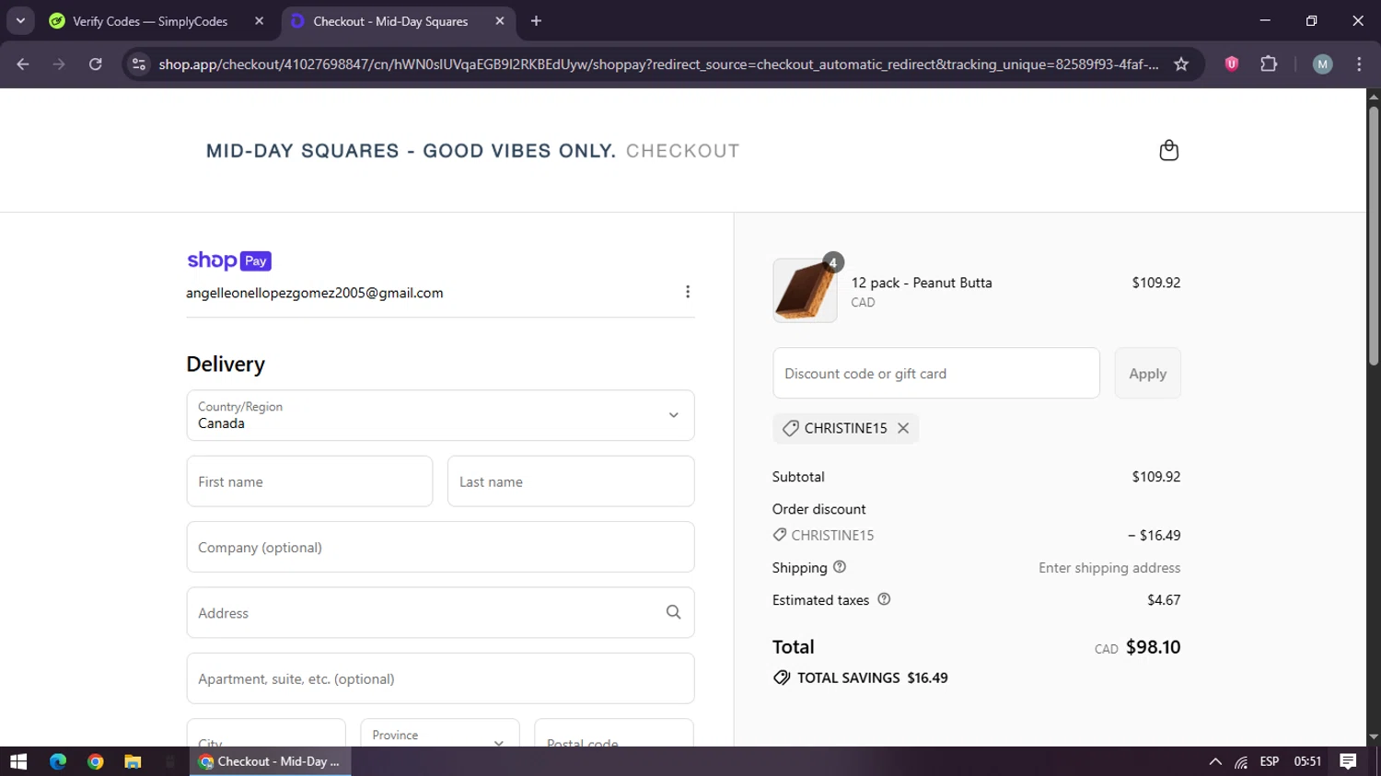Show hidden system tray icons
The width and height of the screenshot is (1381, 776).
(1215, 761)
